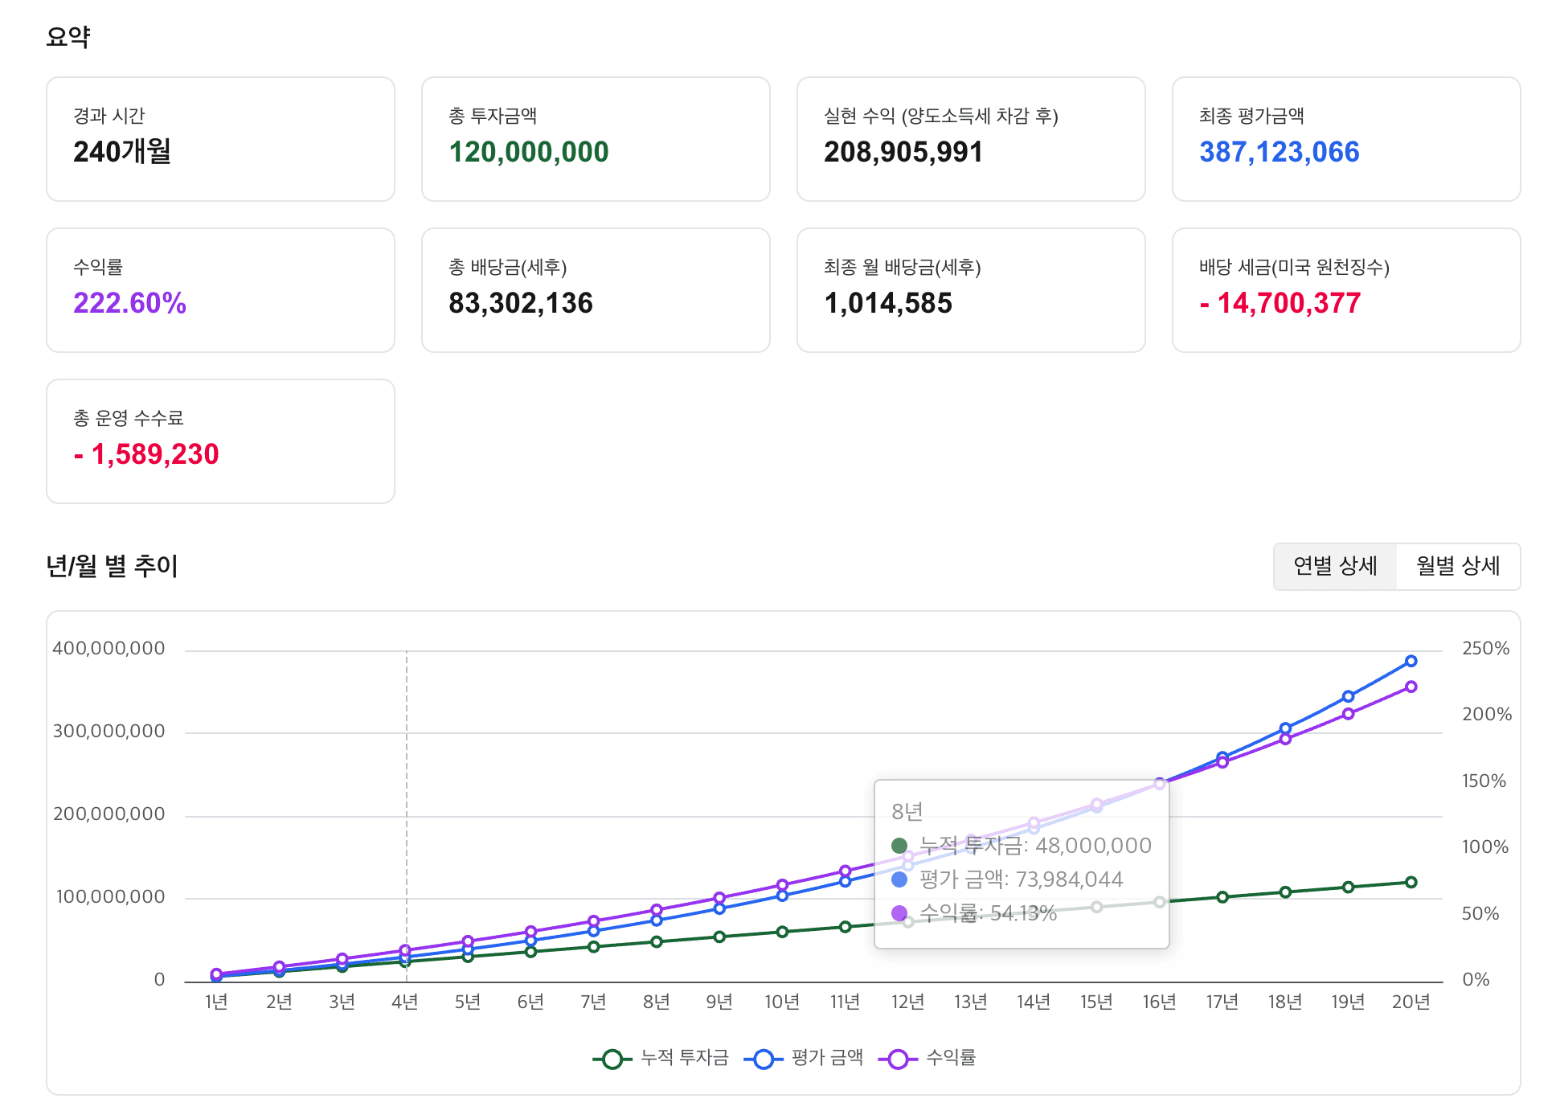Toggle 누적 투자금 legend series
This screenshot has height=1111, width=1556.
click(684, 1058)
